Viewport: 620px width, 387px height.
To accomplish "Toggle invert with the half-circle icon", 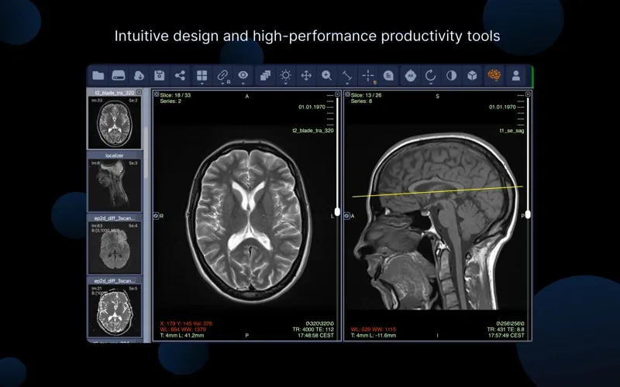I will 451,75.
